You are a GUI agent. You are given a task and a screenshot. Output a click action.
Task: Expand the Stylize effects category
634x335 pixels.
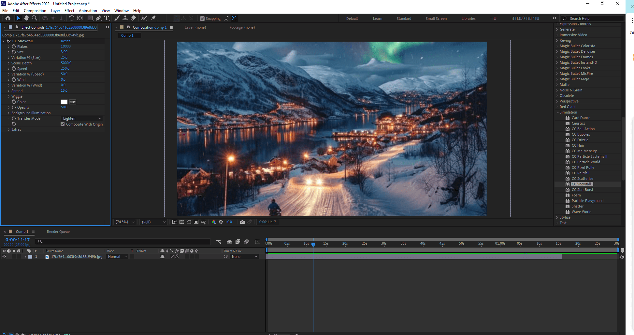click(x=565, y=217)
